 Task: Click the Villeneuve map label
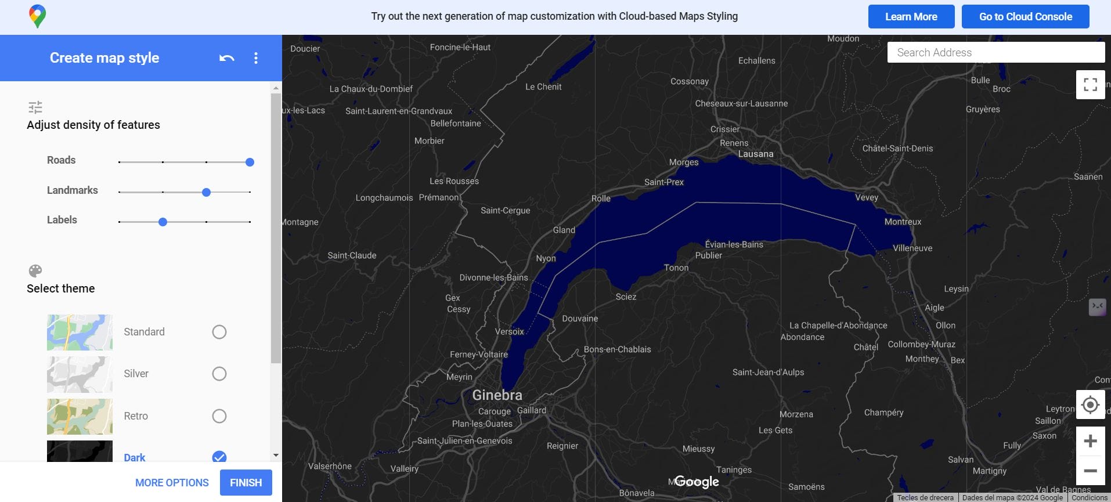click(x=912, y=248)
